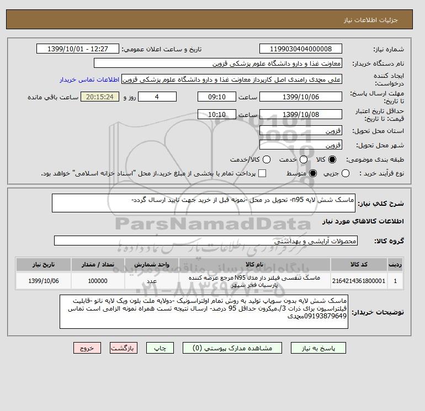Screen dimensions: 425x411
Task: Click the کد کالا column header
Action: pyautogui.click(x=359, y=264)
